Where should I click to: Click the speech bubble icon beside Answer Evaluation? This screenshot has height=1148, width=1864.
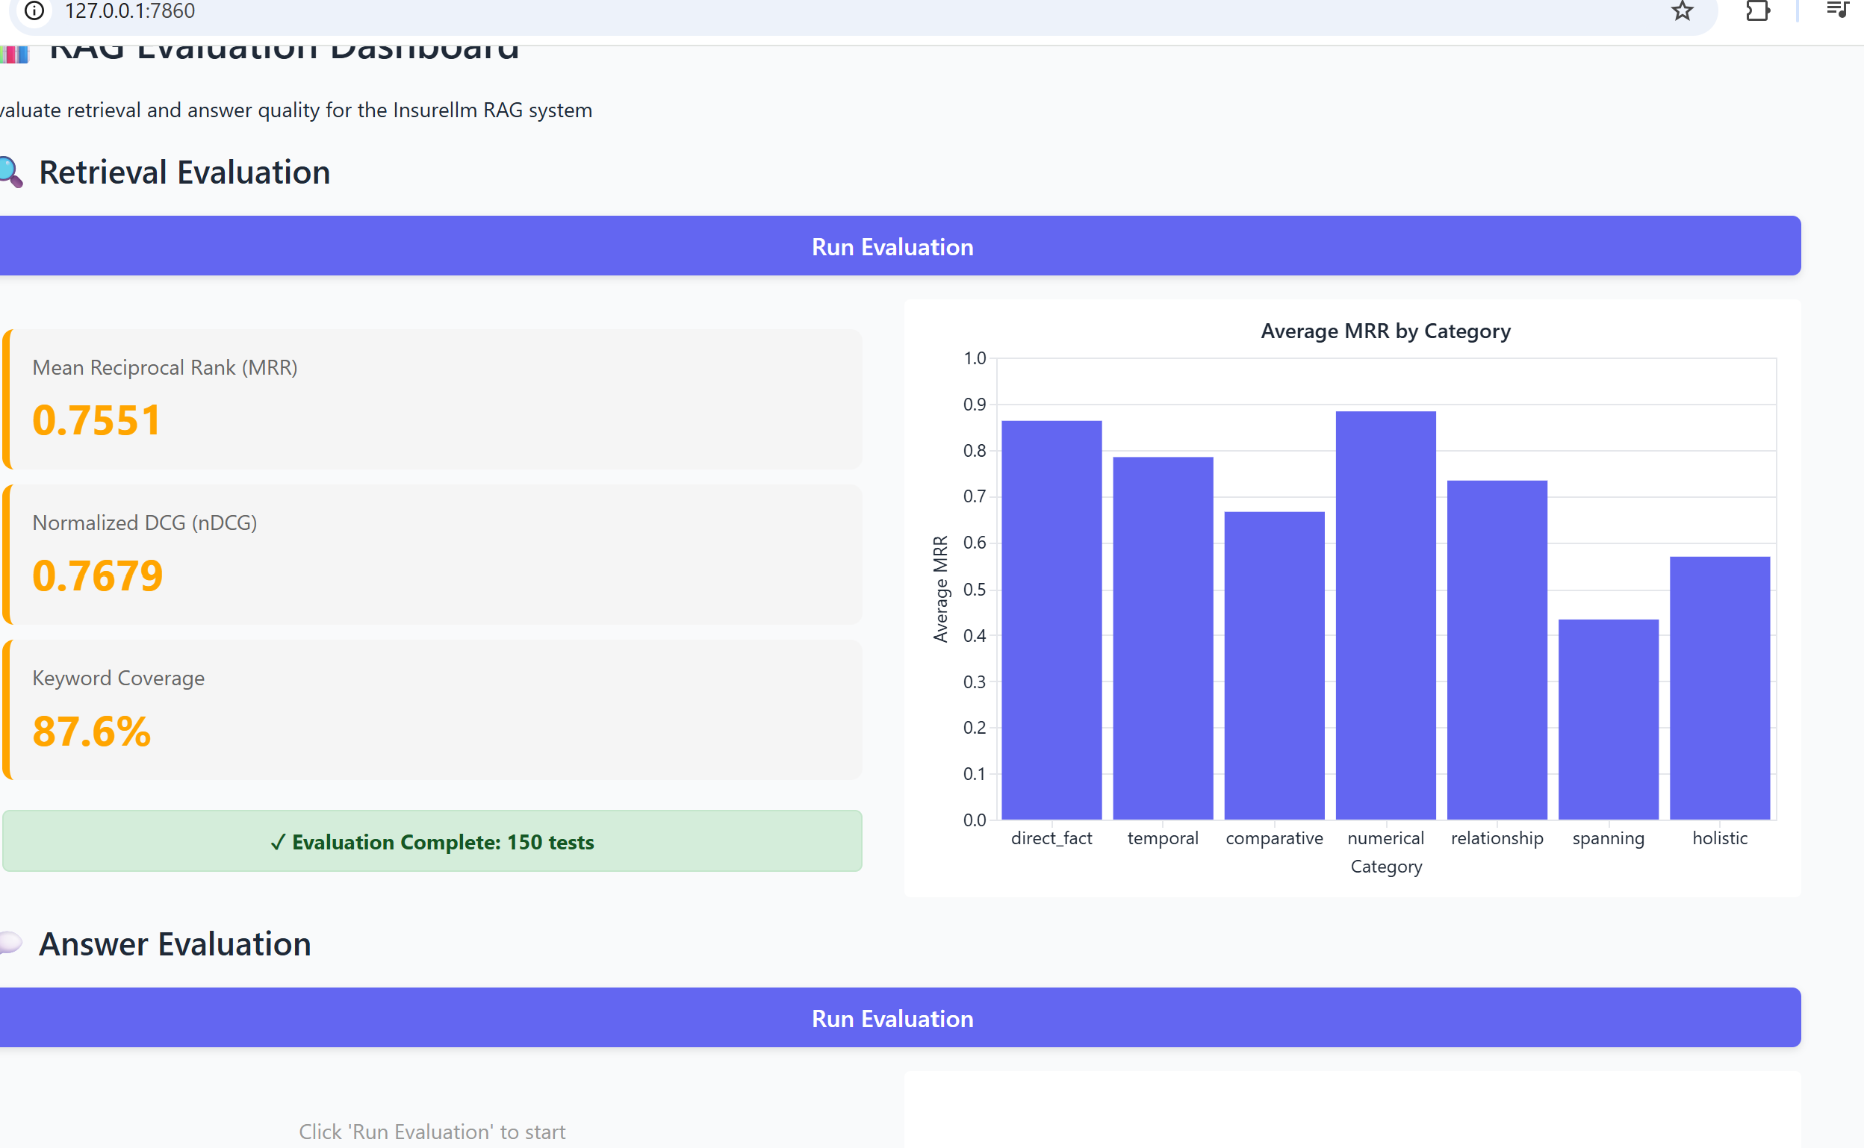tap(10, 942)
